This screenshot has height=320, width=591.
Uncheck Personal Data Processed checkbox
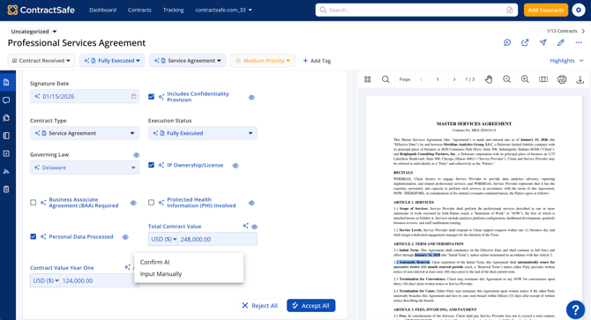pos(34,236)
